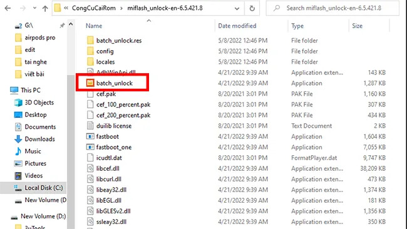Open New Volume (D:) drive under Videos group
This screenshot has width=407, height=229.
(45, 200)
